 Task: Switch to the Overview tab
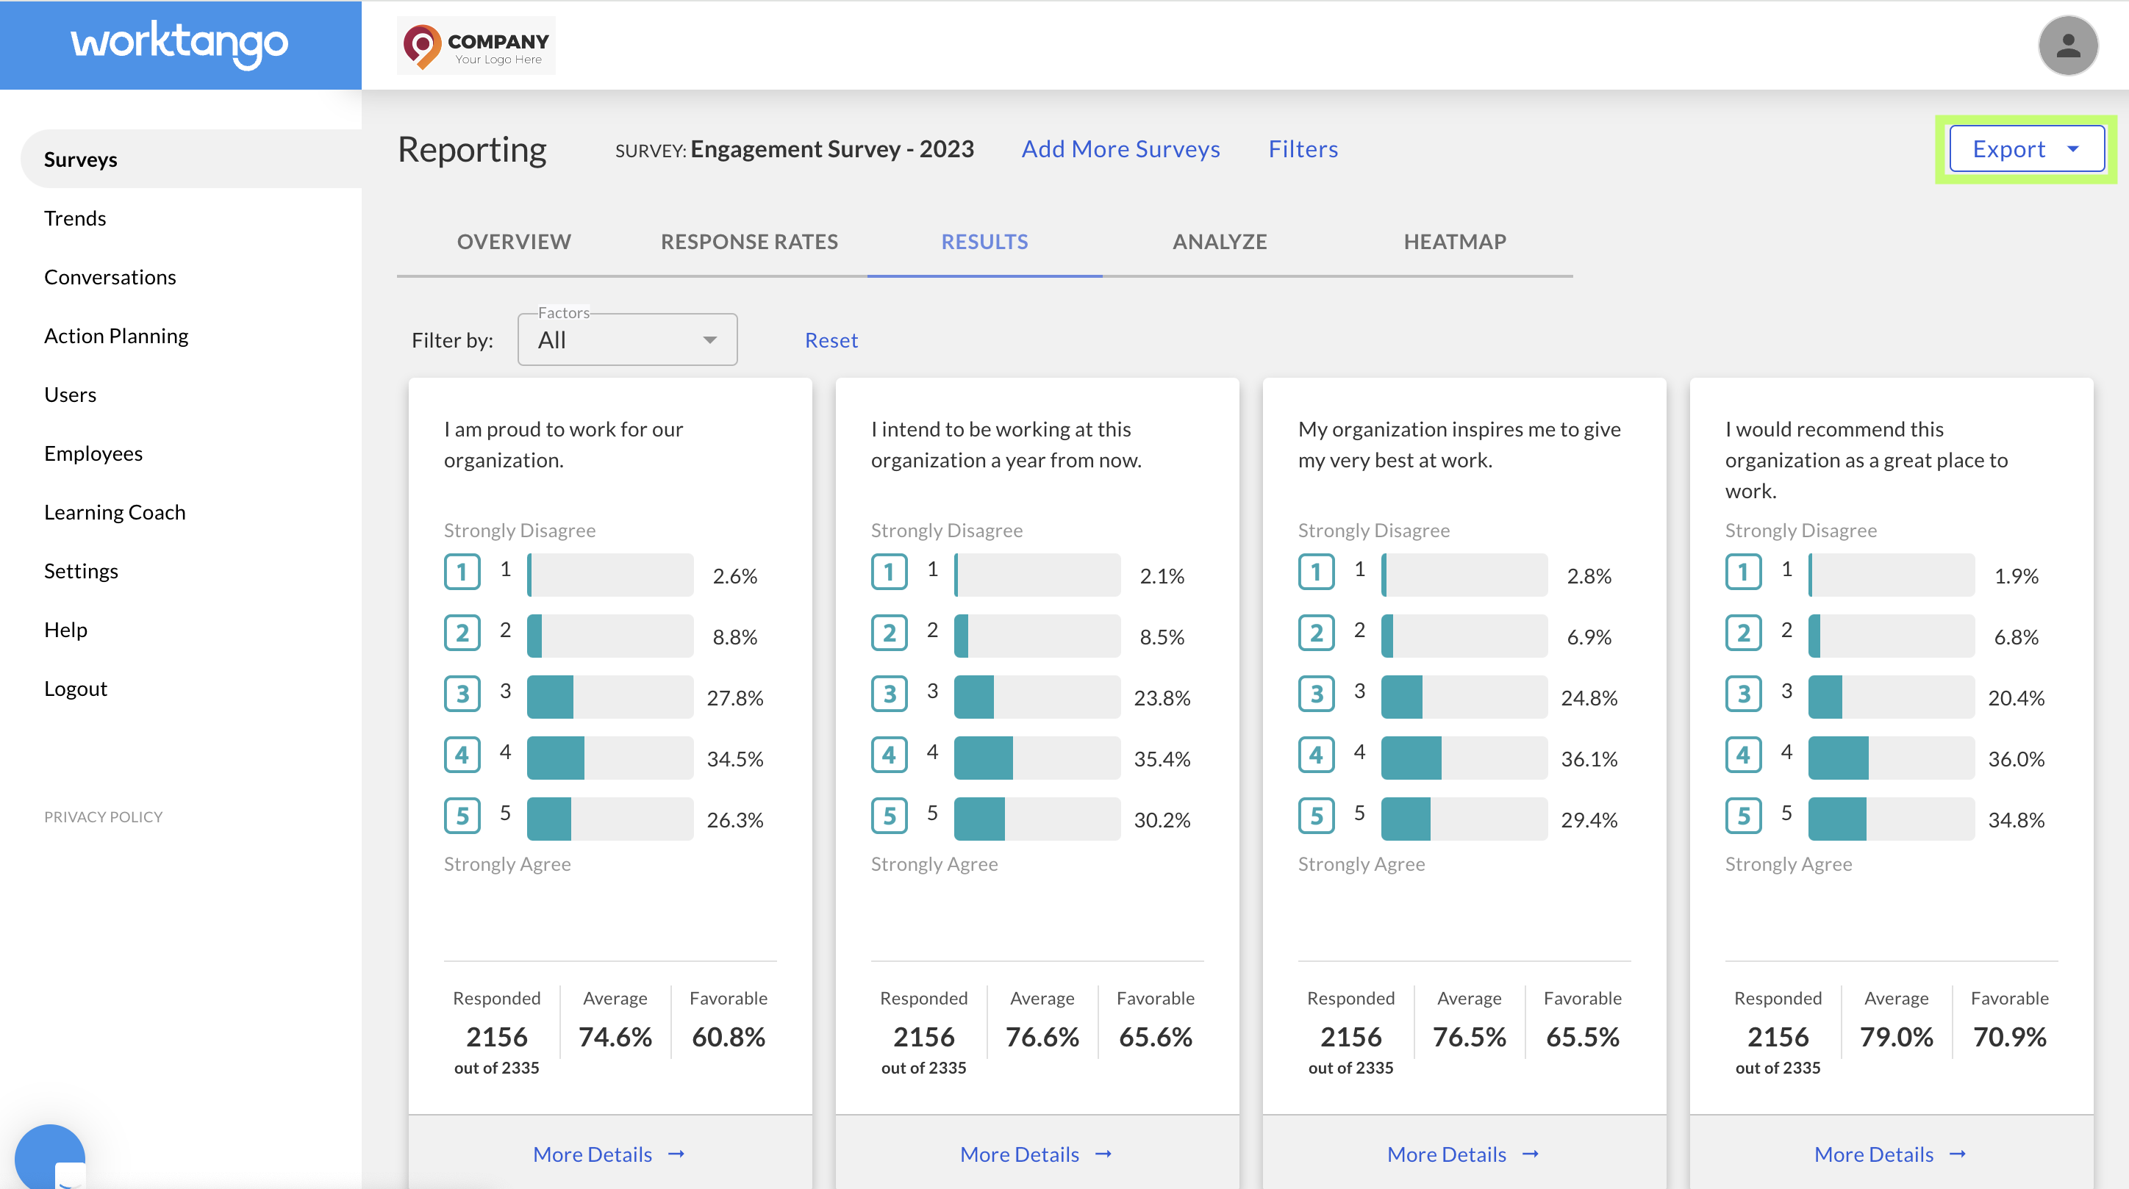(x=514, y=241)
